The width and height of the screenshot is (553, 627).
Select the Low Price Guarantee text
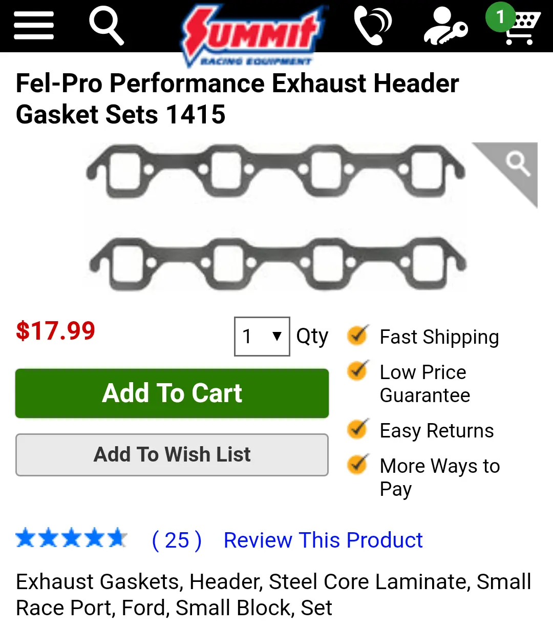click(x=424, y=384)
